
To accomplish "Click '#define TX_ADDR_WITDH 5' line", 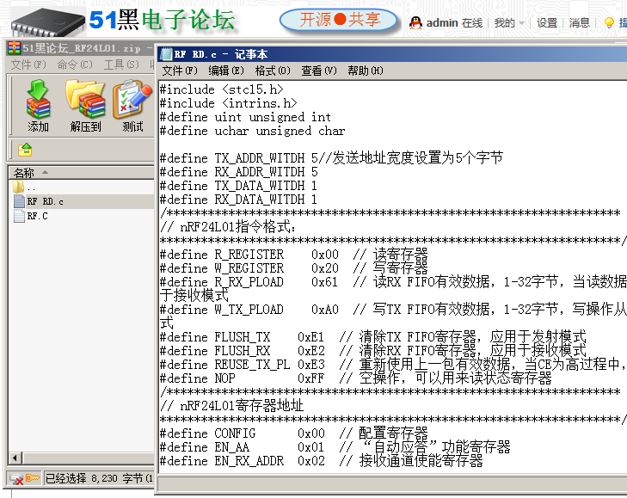I will click(331, 158).
